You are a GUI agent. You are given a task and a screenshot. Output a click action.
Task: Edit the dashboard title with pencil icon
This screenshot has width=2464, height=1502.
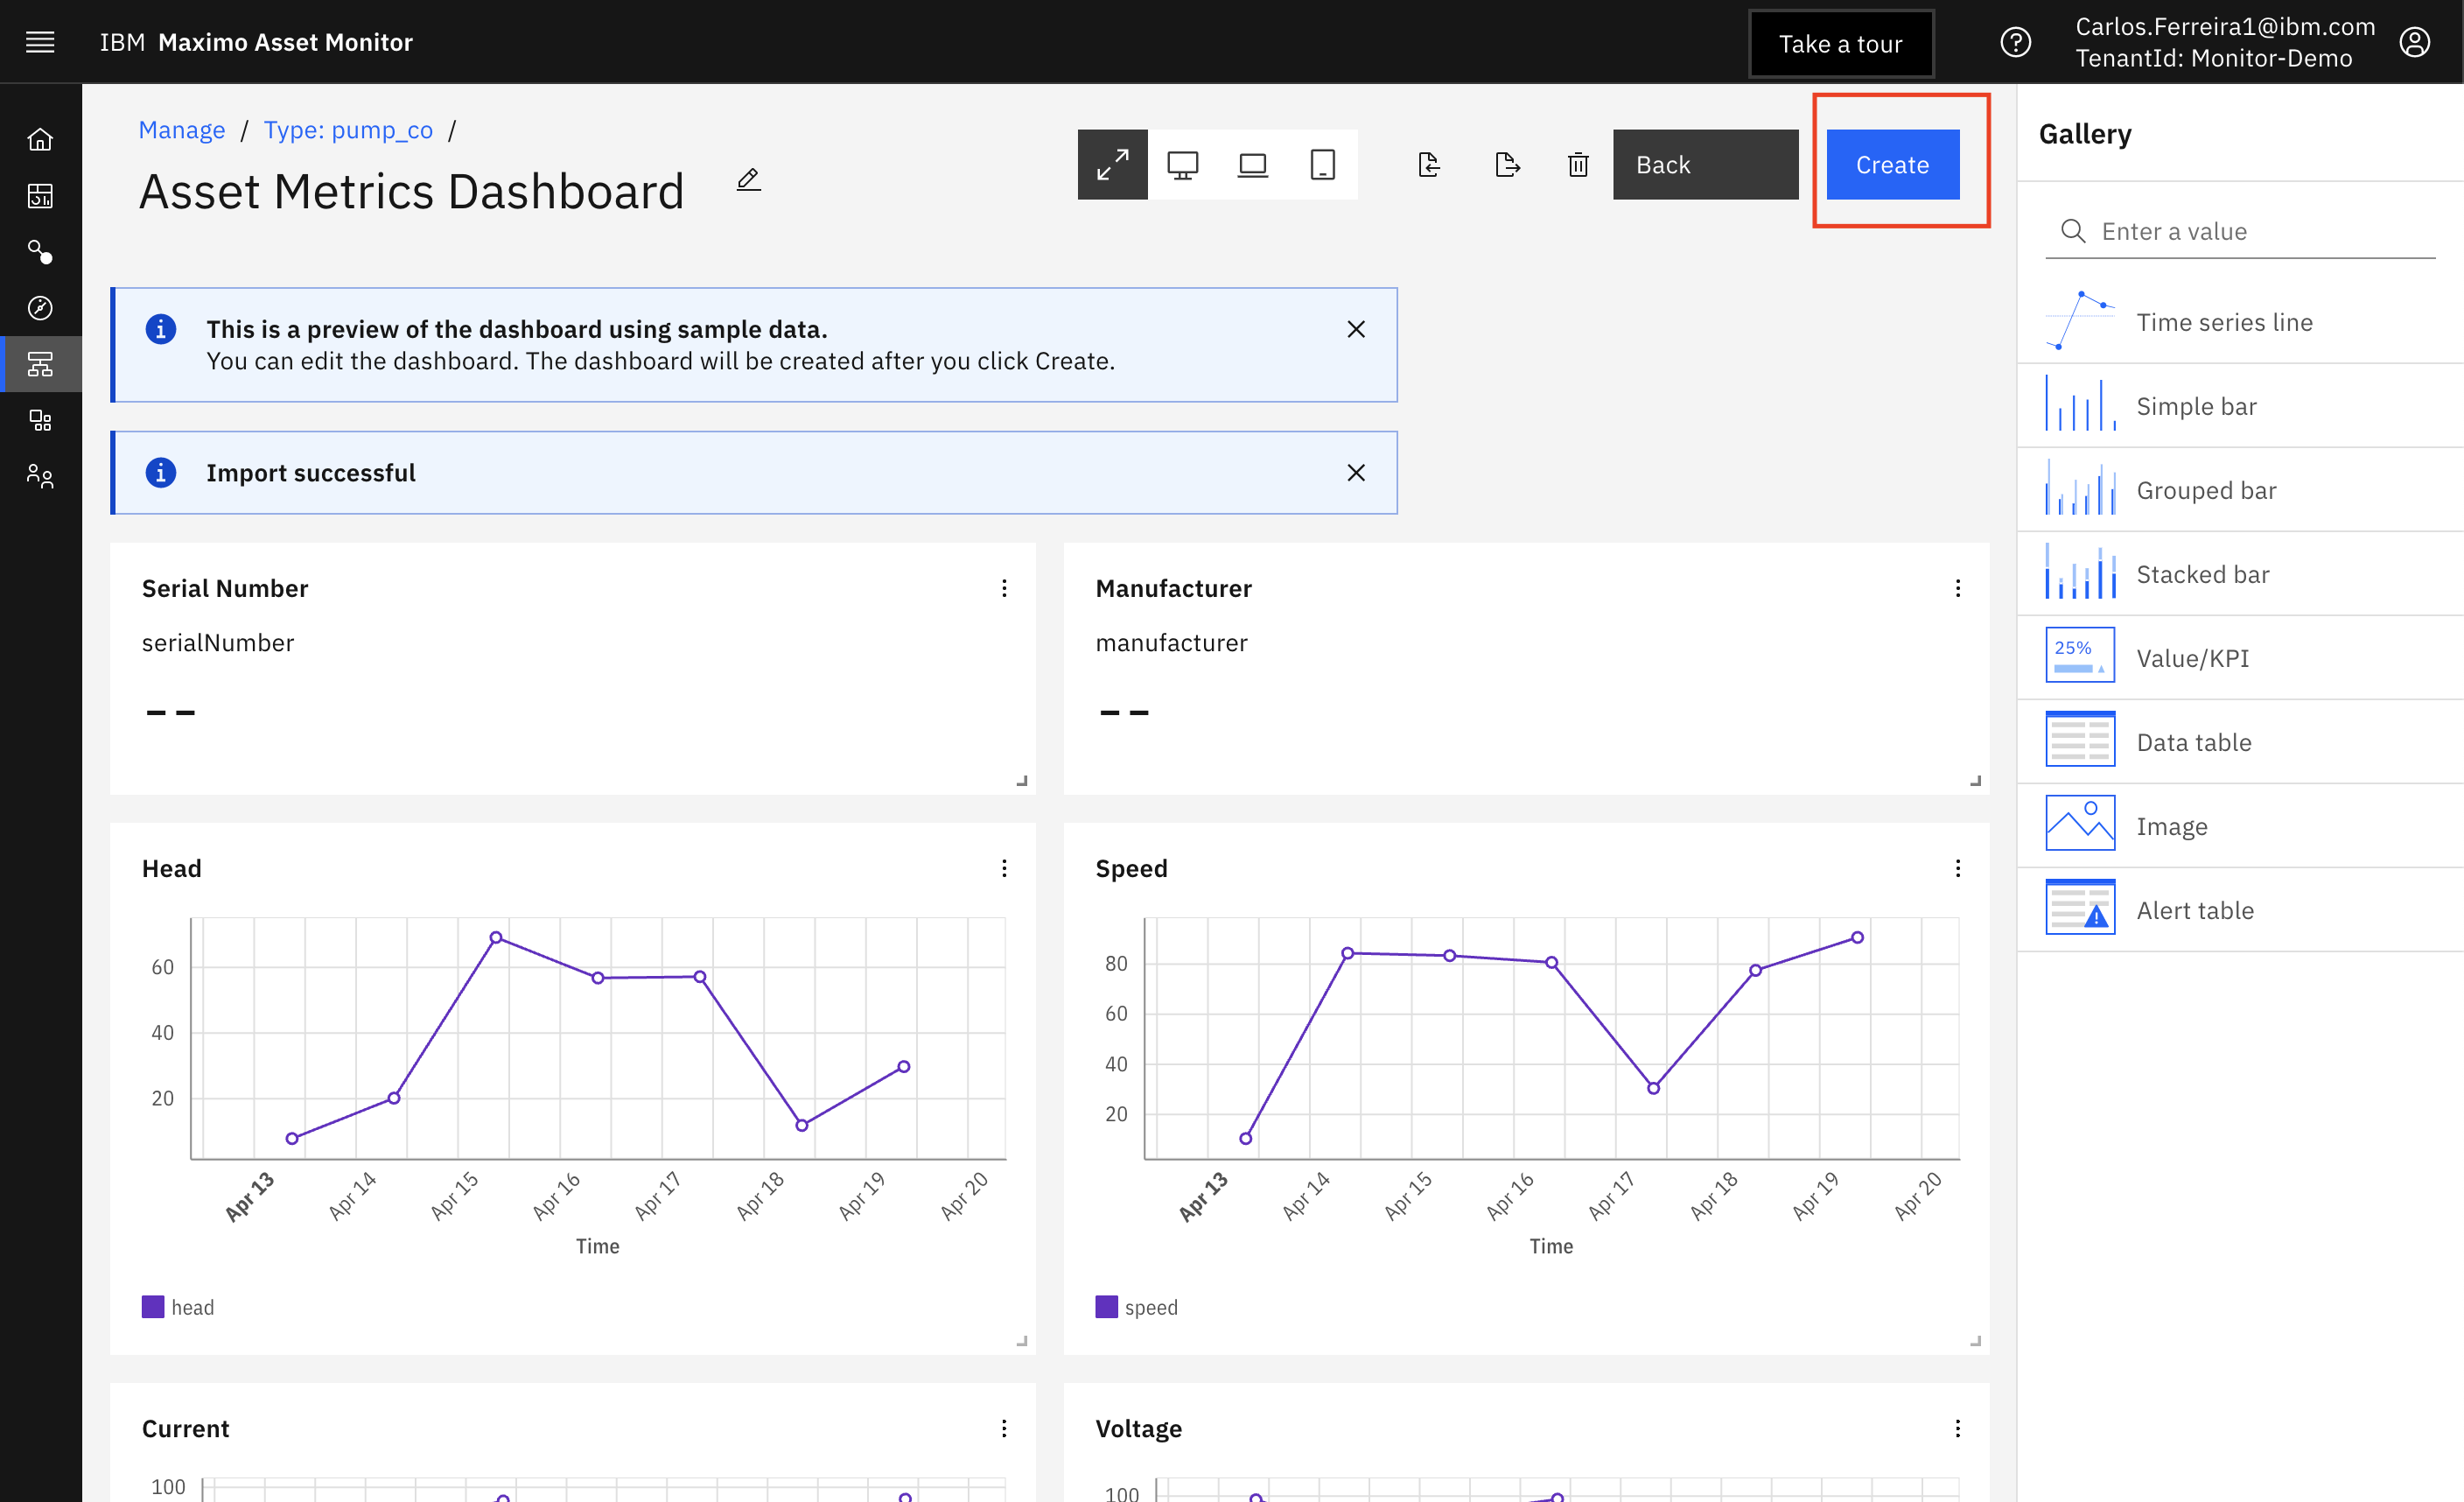click(749, 180)
